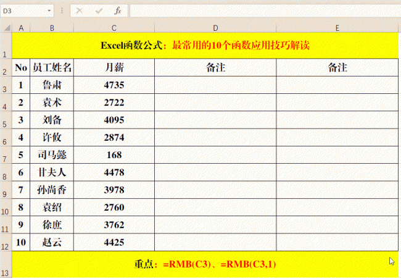
Task: Click empty 备注 cell D3 beside 鲁肃
Action: [x=215, y=85]
